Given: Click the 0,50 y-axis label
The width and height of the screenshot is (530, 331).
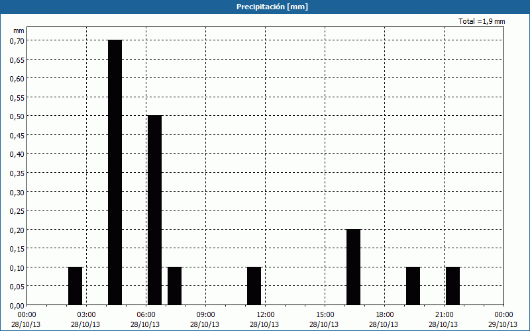Looking at the screenshot, I should (x=17, y=117).
